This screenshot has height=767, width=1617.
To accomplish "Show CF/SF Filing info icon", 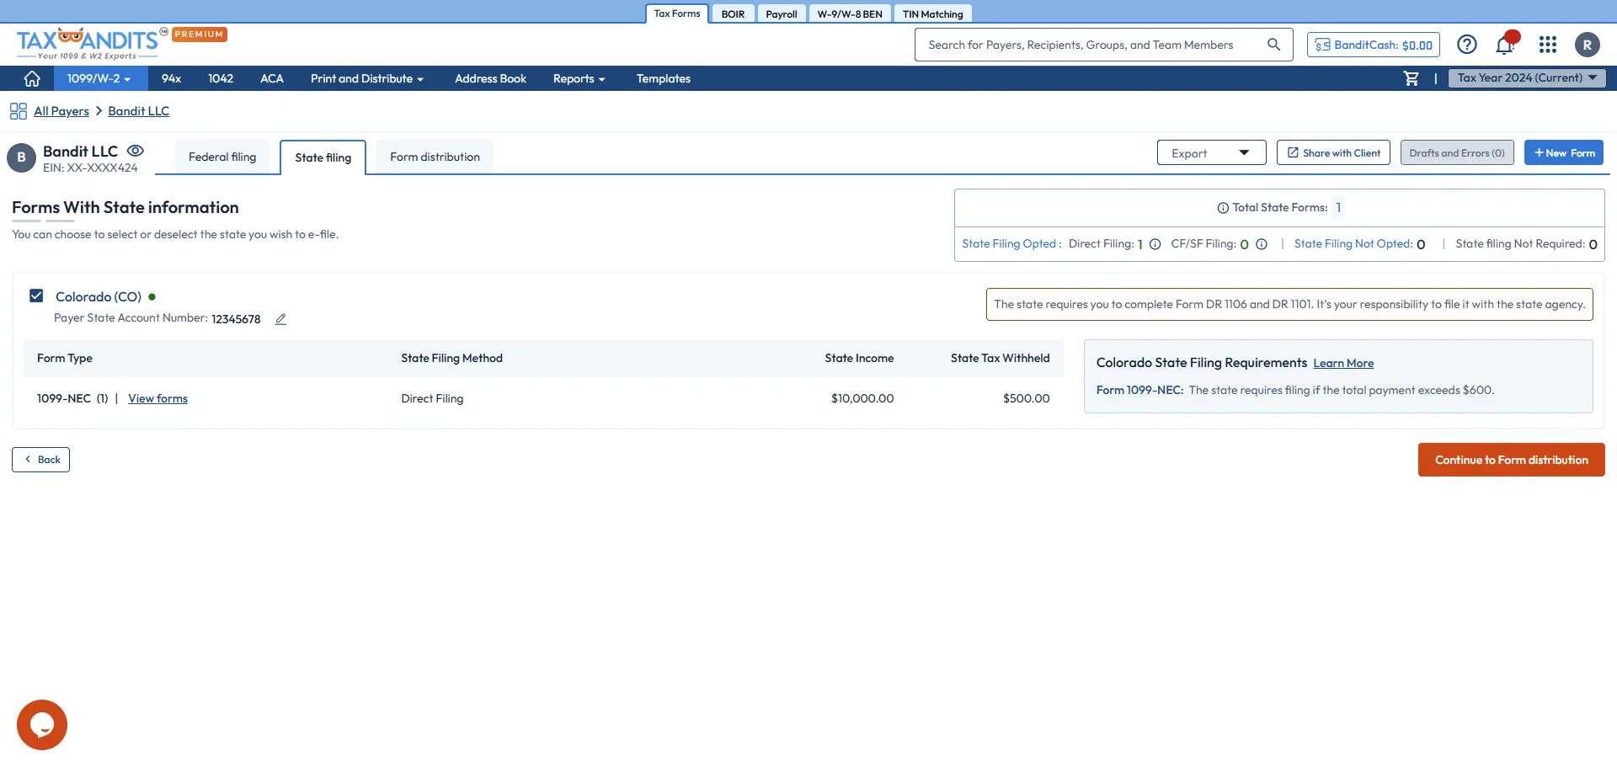I will [x=1262, y=244].
